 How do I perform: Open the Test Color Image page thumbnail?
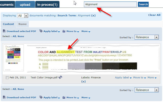pos(13,58)
